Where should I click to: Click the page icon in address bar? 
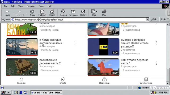13,20
